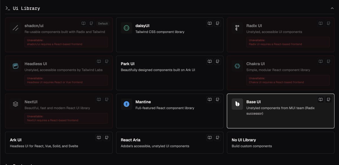This screenshot has width=339, height=165.
Task: Click the Mantine logo icon
Action: [126, 104]
